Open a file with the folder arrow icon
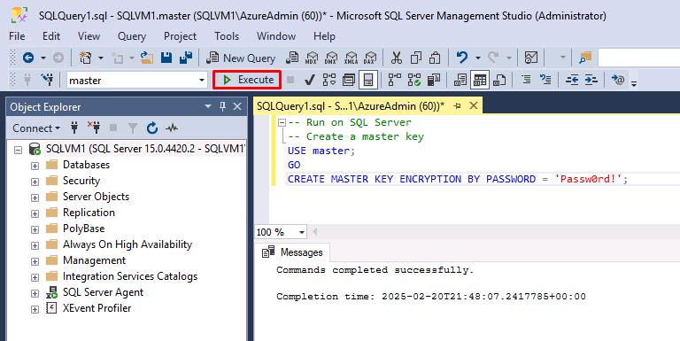The height and width of the screenshot is (341, 680). click(x=147, y=58)
